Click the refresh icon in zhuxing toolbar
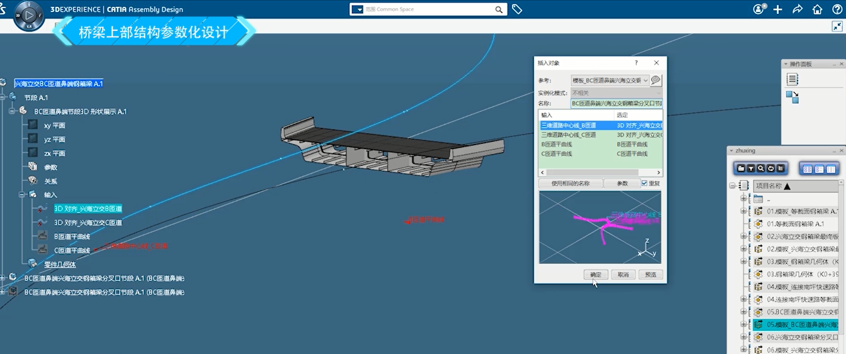 pos(771,169)
